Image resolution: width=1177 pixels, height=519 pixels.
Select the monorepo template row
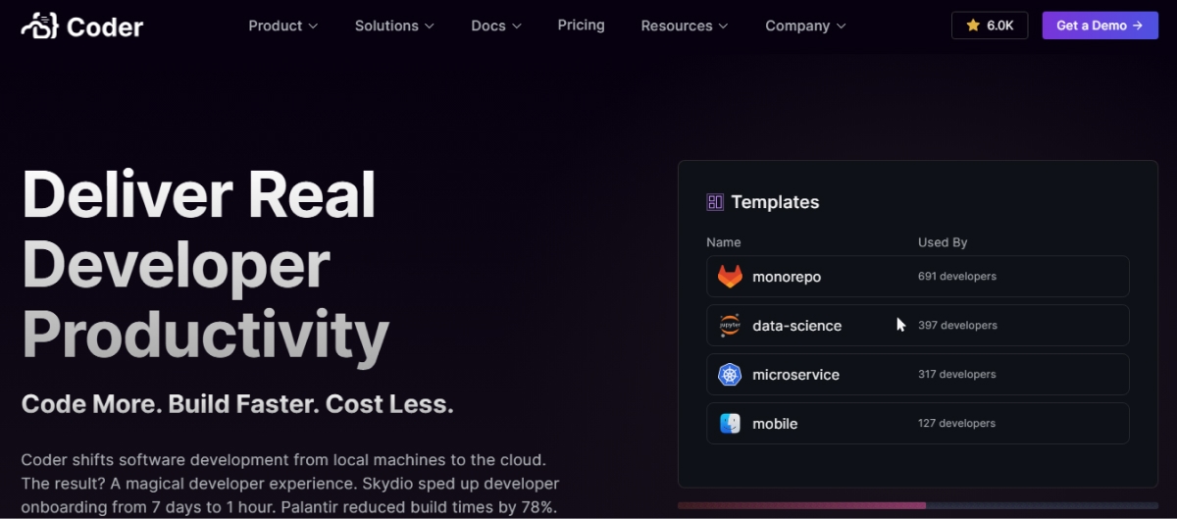click(917, 277)
